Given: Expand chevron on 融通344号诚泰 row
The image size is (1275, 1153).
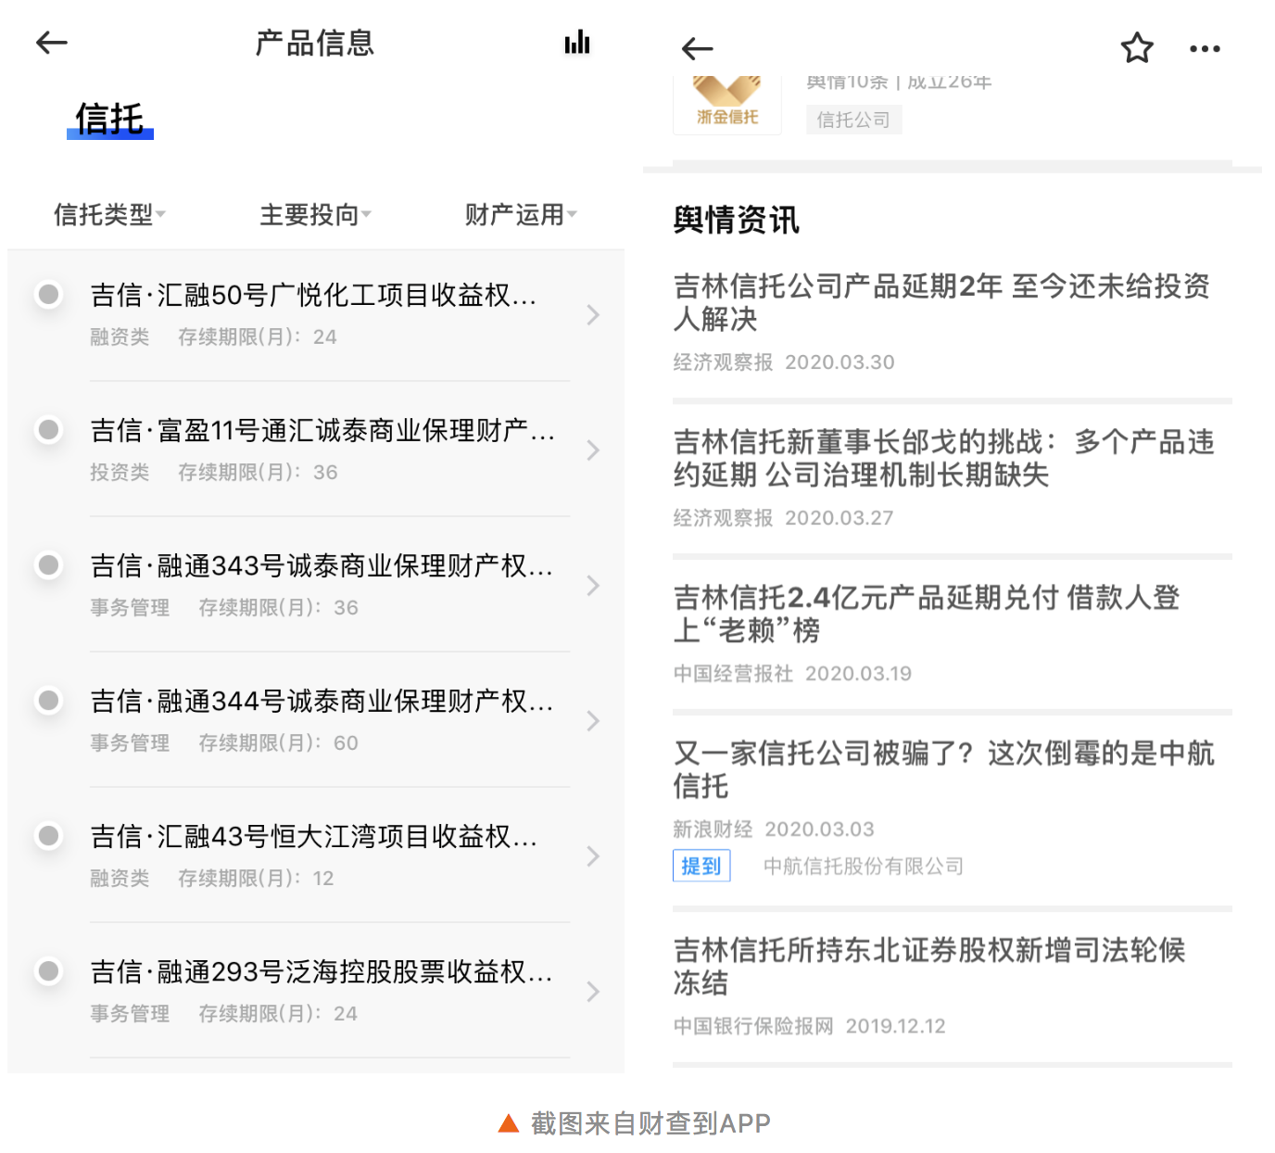Looking at the screenshot, I should (593, 721).
